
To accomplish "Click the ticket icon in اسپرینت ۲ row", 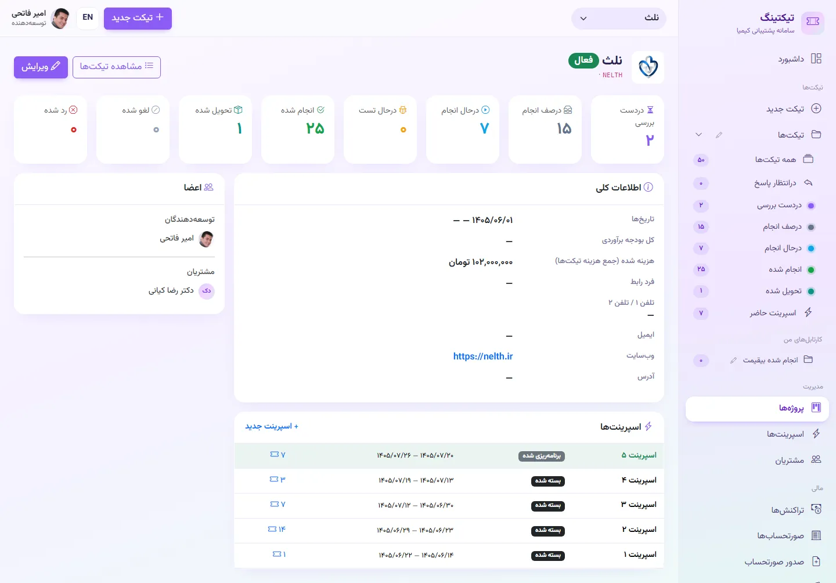I will pyautogui.click(x=272, y=529).
